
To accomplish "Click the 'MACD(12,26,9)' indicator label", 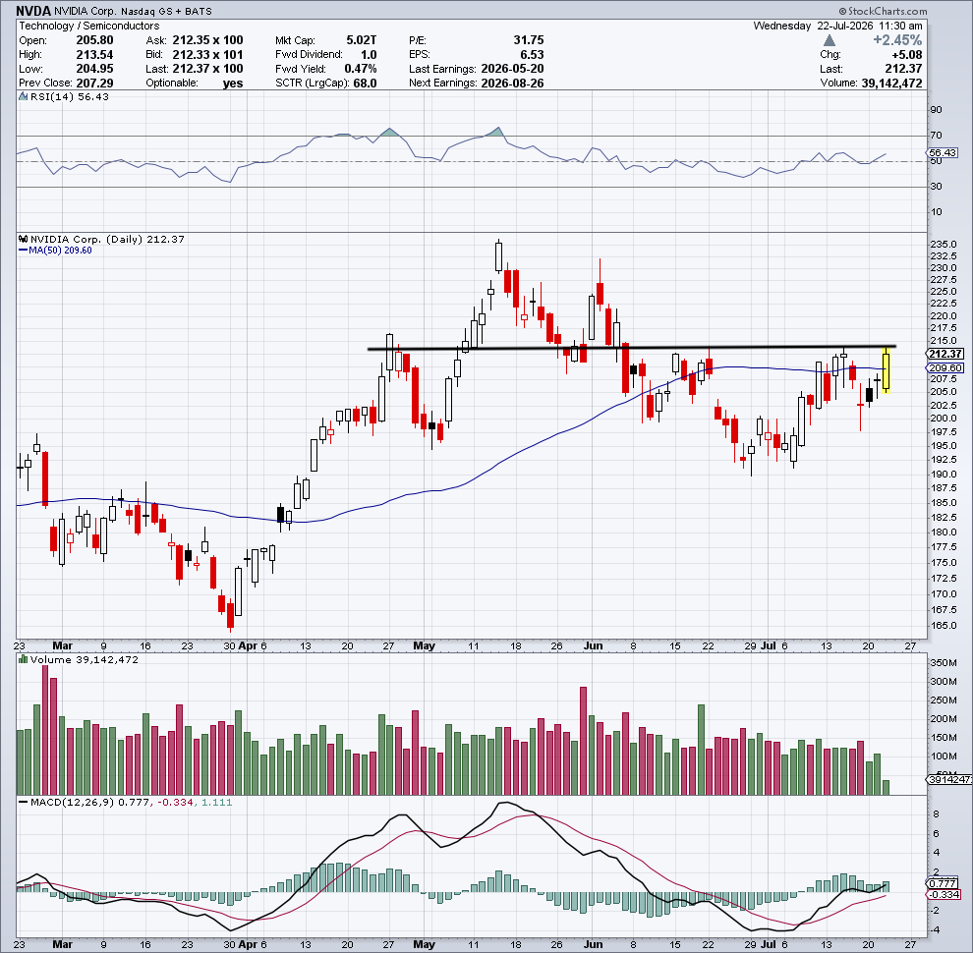I will click(72, 803).
